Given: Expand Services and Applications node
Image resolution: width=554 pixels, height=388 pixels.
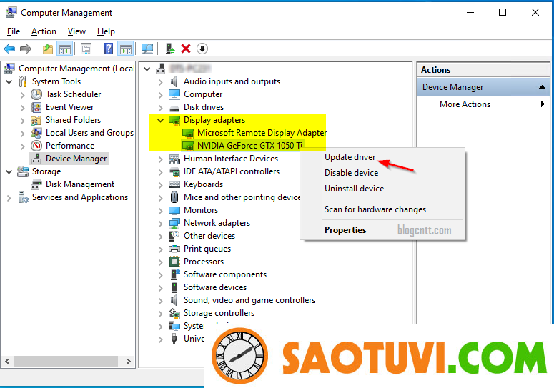Looking at the screenshot, I should coord(9,198).
